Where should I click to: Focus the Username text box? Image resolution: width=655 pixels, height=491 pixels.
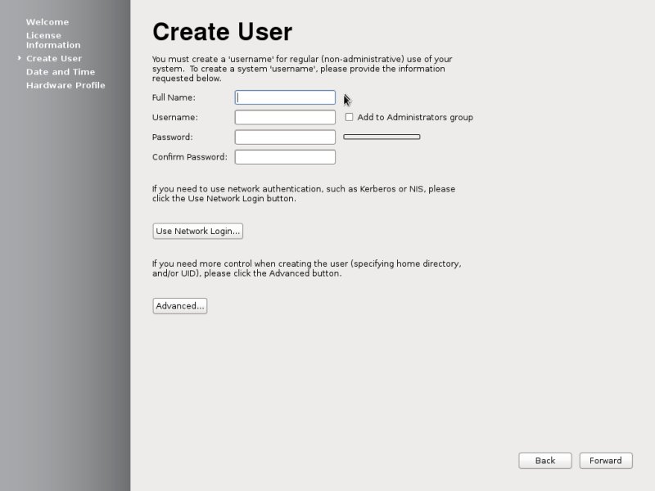pos(285,117)
